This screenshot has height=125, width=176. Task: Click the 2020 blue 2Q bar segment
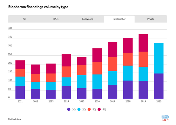159,58
